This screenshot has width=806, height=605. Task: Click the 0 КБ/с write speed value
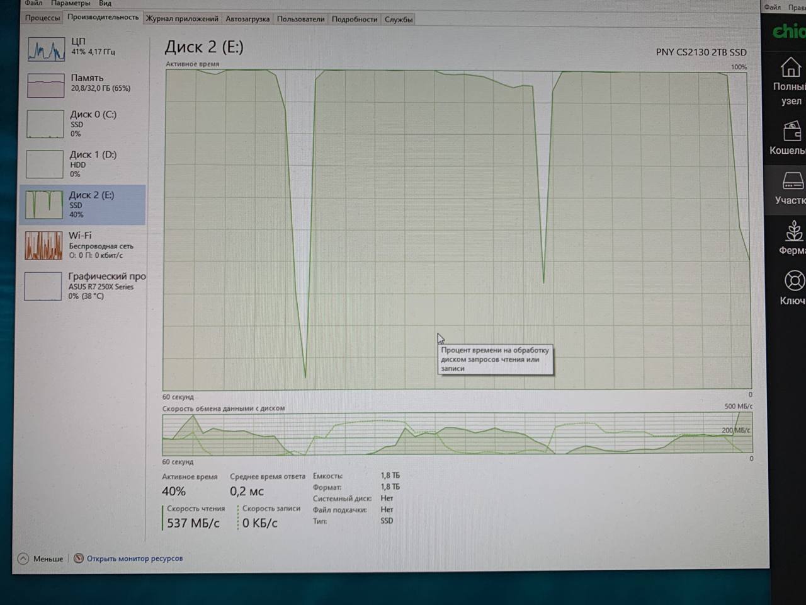pyautogui.click(x=260, y=523)
